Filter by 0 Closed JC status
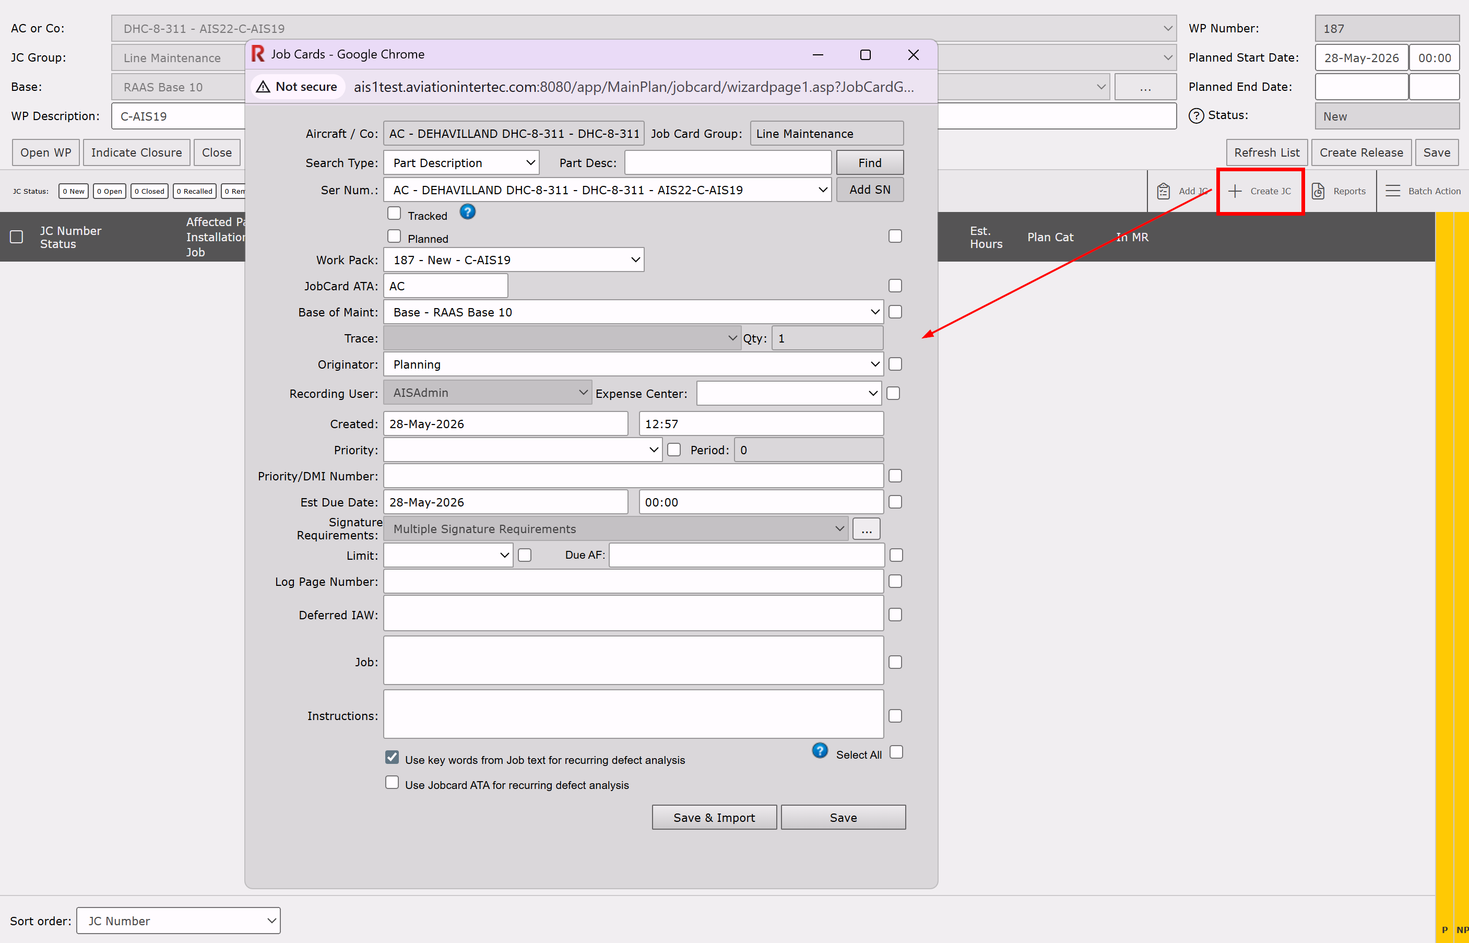The height and width of the screenshot is (943, 1469). (x=149, y=191)
